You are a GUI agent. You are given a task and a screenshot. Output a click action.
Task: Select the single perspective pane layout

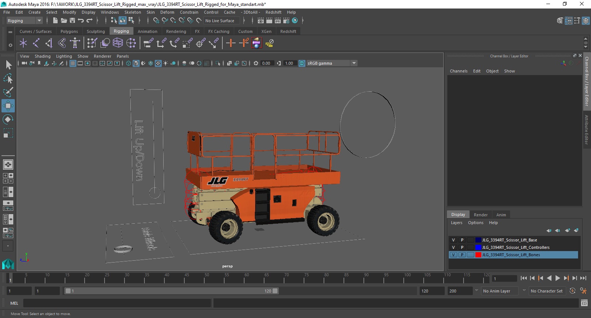8,165
